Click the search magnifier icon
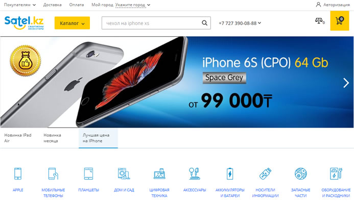The height and width of the screenshot is (204, 354). [204, 23]
